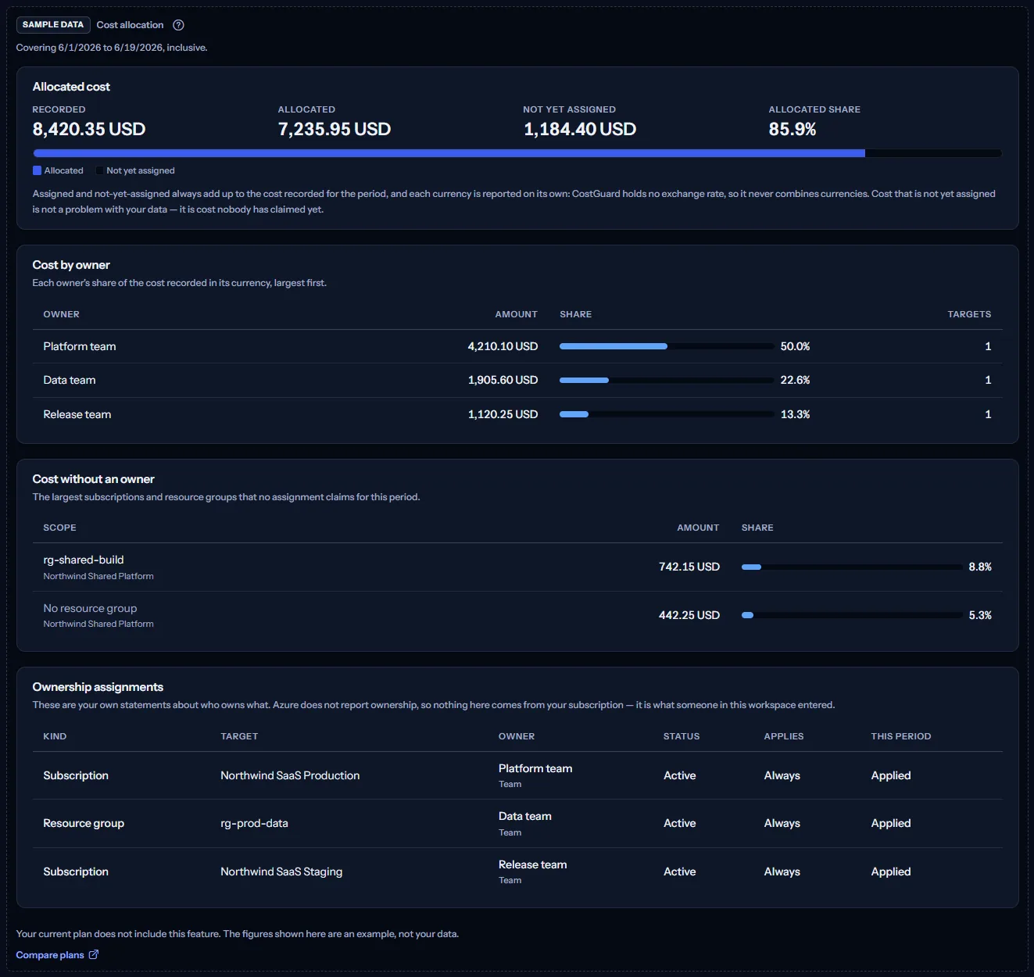
Task: Click the Applied value for Northwind SaaS Staging
Action: [891, 871]
